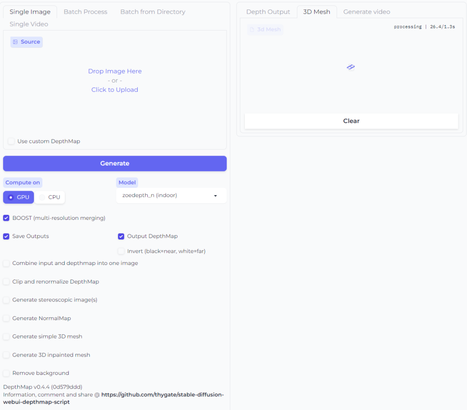This screenshot has width=467, height=410.
Task: Click the Compute on label
Action: point(23,182)
